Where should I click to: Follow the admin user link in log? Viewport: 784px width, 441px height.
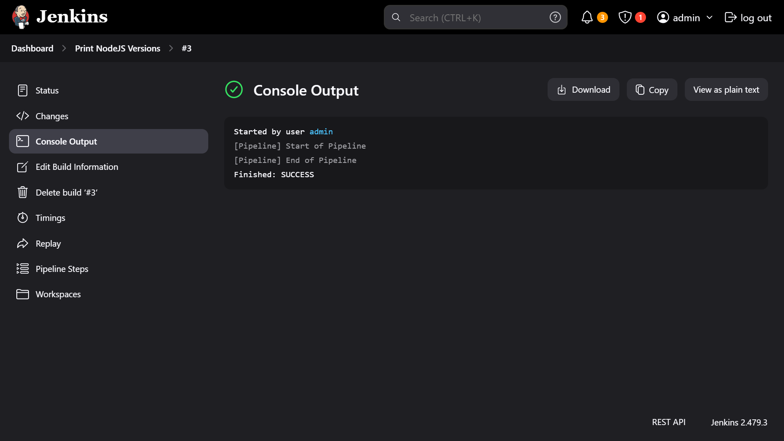tap(321, 131)
